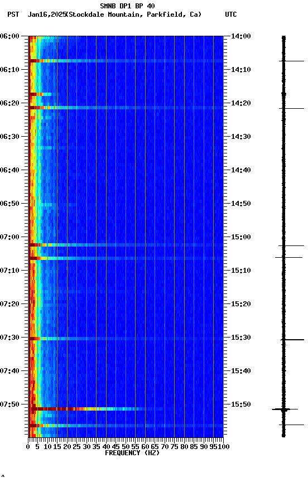Click the Jan16,2025 date label
This screenshot has height=482, width=308.
(47, 15)
